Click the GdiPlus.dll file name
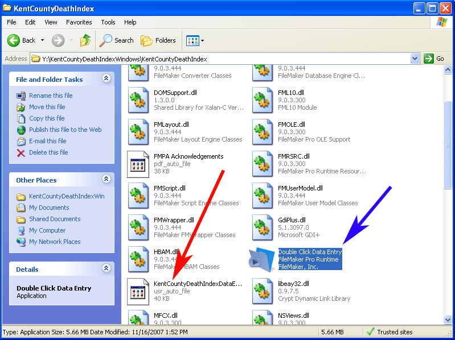 tap(292, 220)
